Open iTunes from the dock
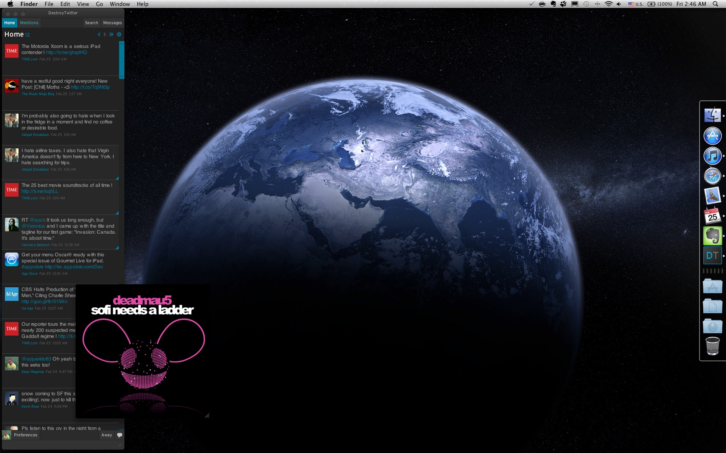726x453 pixels. click(x=712, y=156)
